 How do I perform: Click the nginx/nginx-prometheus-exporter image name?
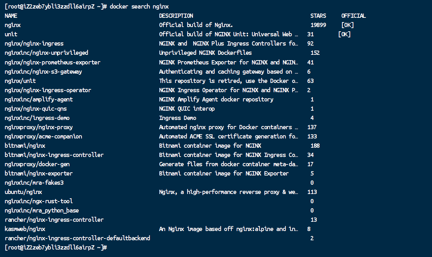pyautogui.click(x=53, y=62)
